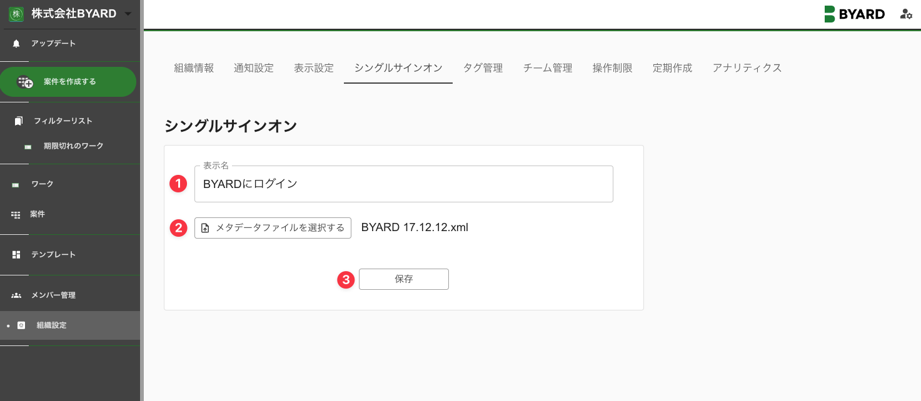Click the dashboard icon beside テンプレート
The image size is (921, 401).
click(x=16, y=255)
